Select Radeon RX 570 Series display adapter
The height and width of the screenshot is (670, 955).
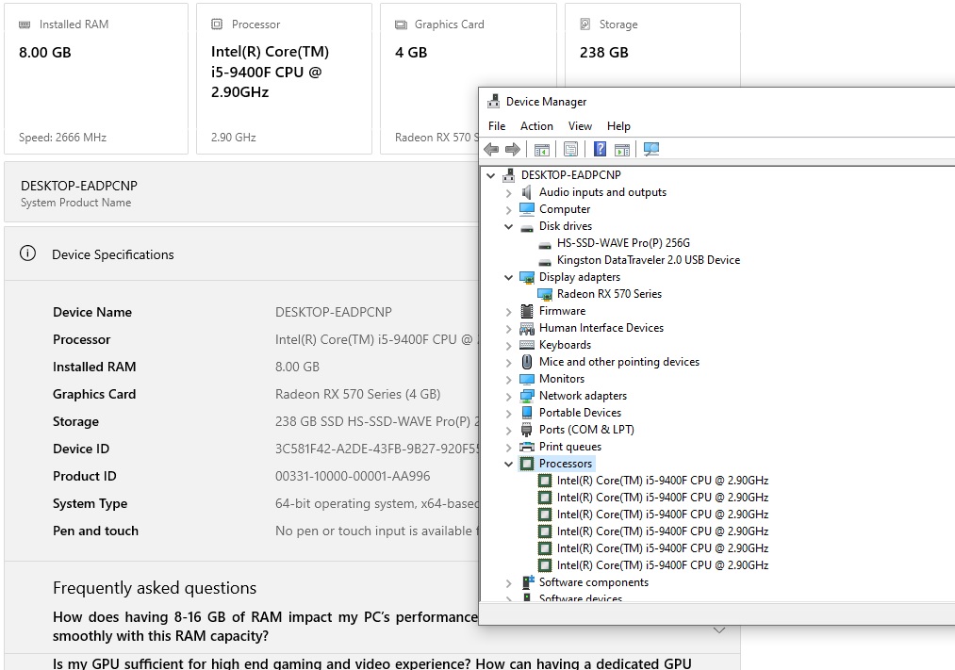tap(609, 294)
